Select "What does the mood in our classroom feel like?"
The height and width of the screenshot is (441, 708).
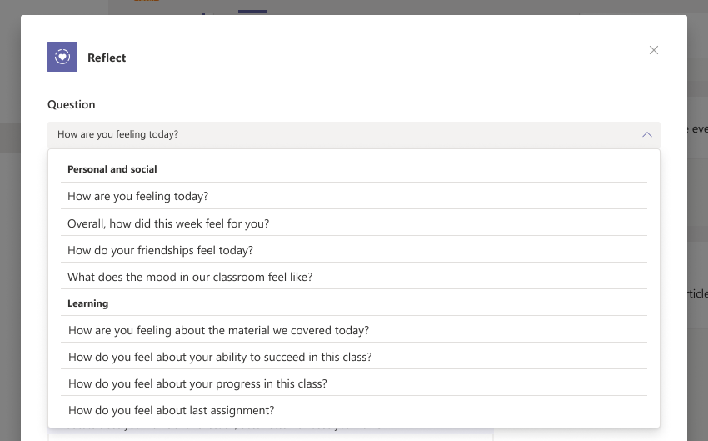click(190, 277)
